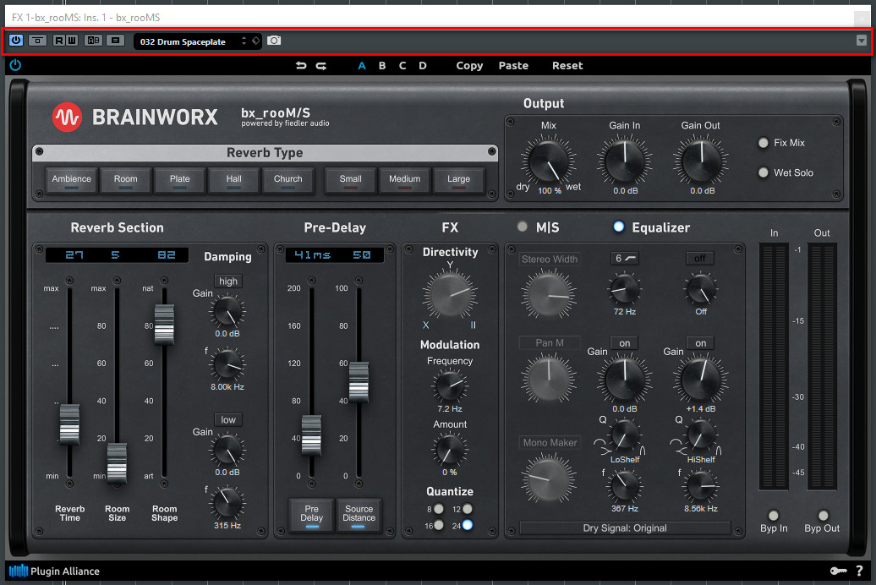Pick the Small size button

click(x=350, y=180)
